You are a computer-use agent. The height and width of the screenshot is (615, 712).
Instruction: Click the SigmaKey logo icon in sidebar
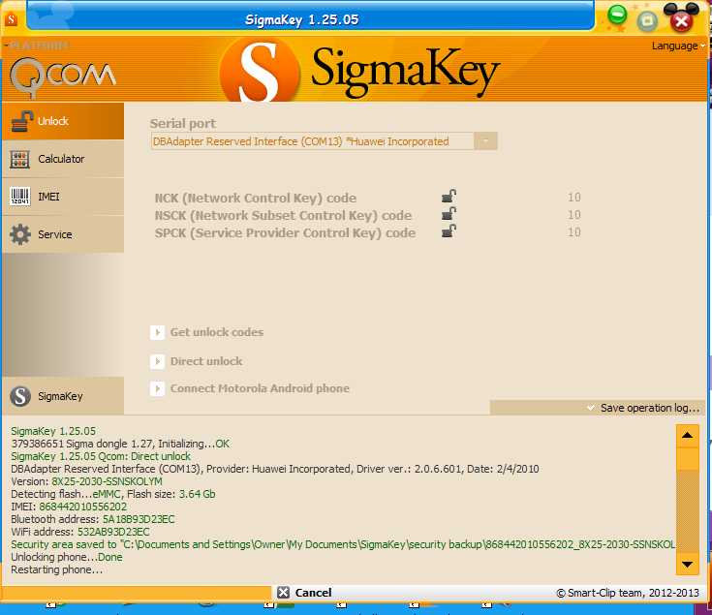tap(19, 396)
